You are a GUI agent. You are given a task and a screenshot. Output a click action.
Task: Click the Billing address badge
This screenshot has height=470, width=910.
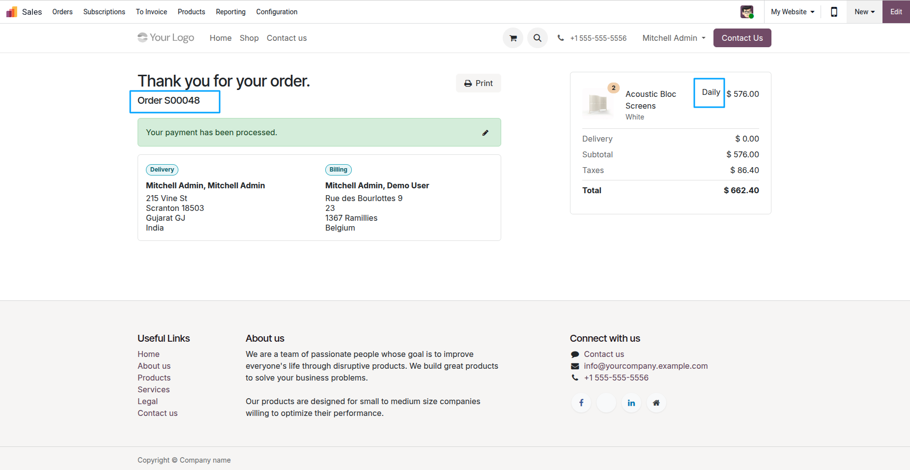click(x=338, y=170)
